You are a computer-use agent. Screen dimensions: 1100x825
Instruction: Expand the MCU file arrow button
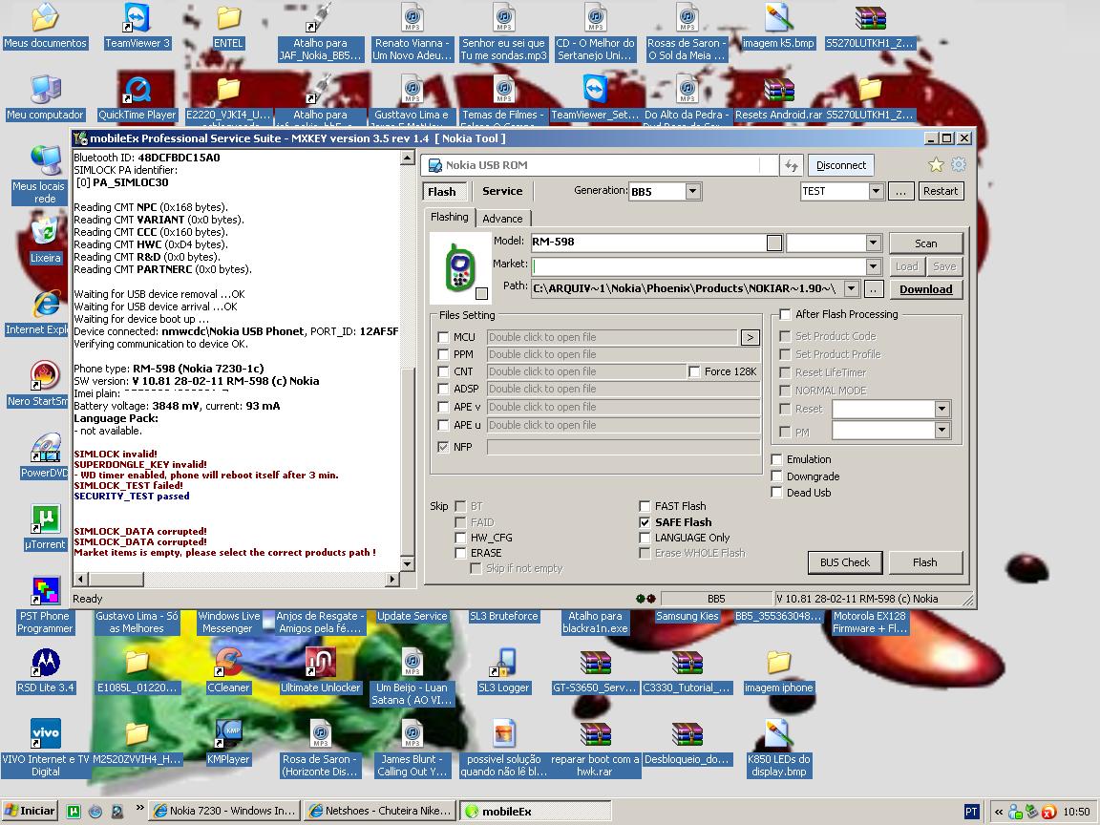[750, 337]
